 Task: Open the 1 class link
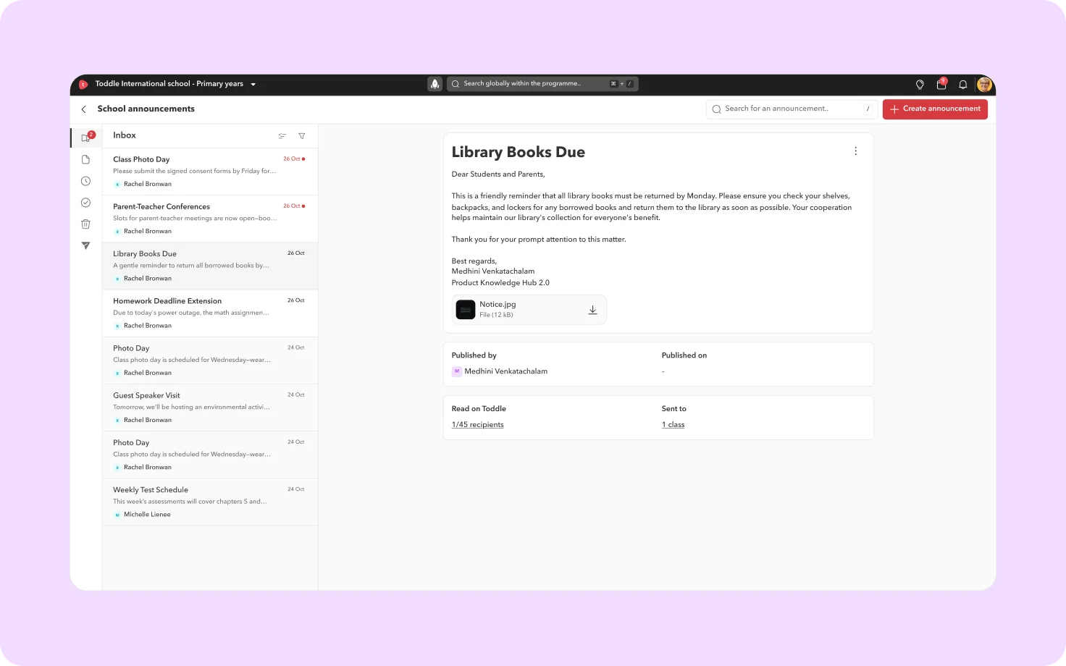point(673,425)
